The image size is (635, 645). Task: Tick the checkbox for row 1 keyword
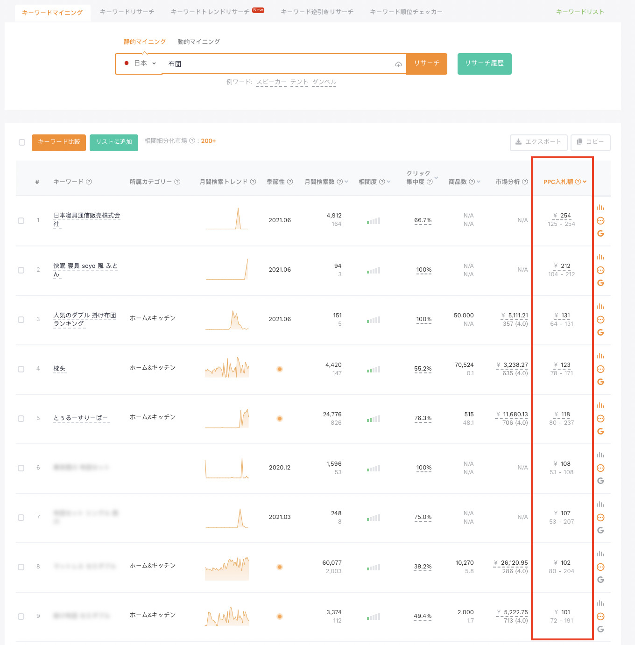click(x=21, y=221)
